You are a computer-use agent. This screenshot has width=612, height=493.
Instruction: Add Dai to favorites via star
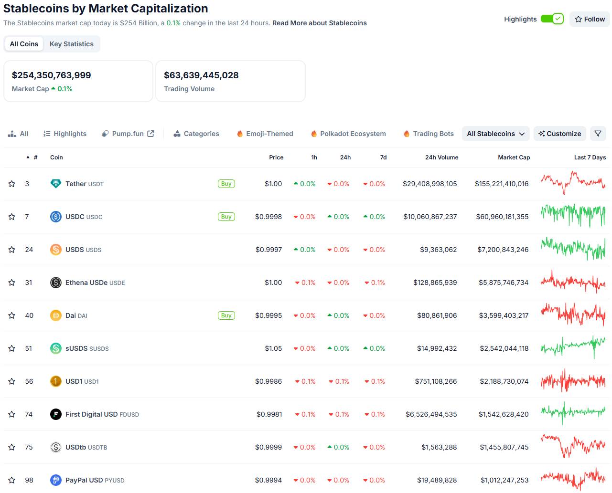pyautogui.click(x=12, y=315)
